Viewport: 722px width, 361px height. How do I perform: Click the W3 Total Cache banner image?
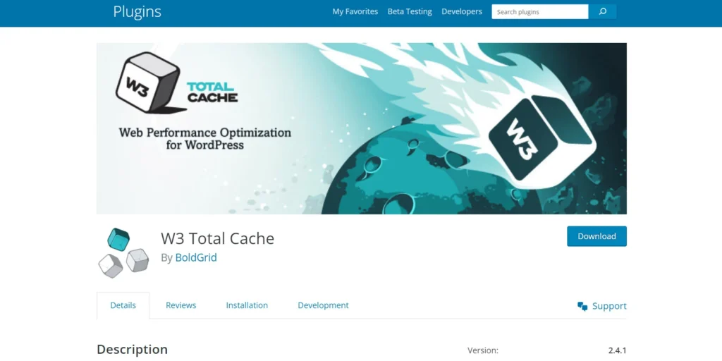click(362, 128)
